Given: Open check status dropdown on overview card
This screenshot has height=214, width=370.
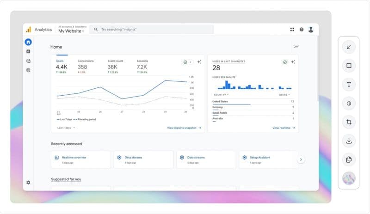Looking at the screenshot, I should (187, 62).
